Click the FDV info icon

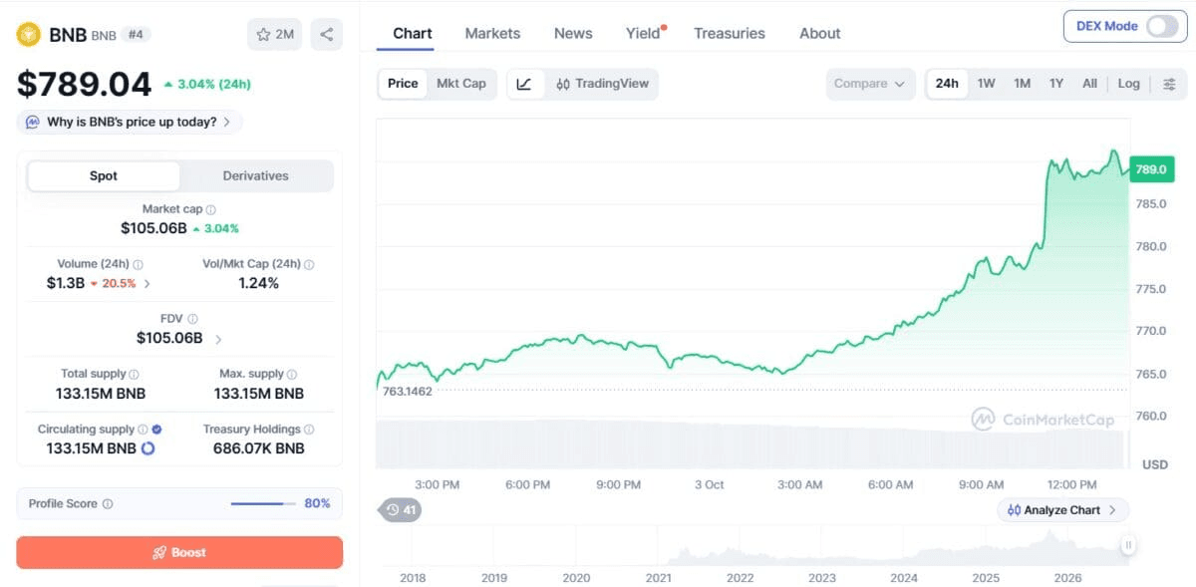point(191,319)
